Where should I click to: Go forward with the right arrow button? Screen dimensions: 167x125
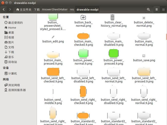coord(10,10)
